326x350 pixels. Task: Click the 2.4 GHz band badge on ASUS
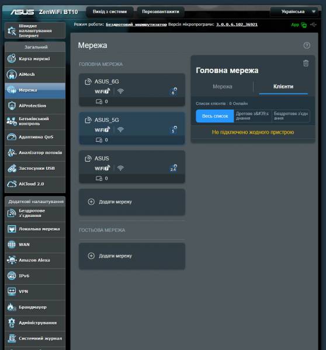coord(174,169)
